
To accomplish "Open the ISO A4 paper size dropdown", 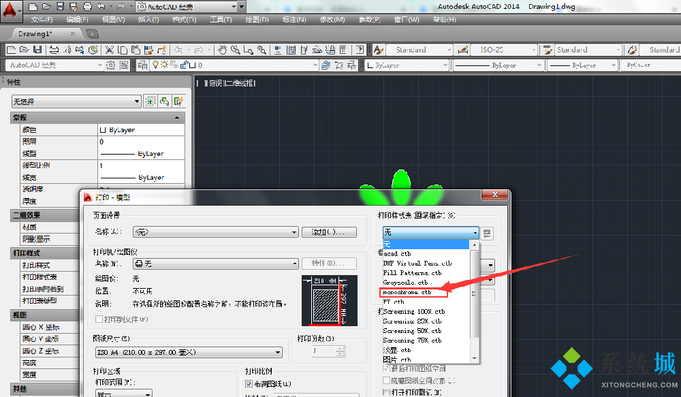I will point(188,352).
